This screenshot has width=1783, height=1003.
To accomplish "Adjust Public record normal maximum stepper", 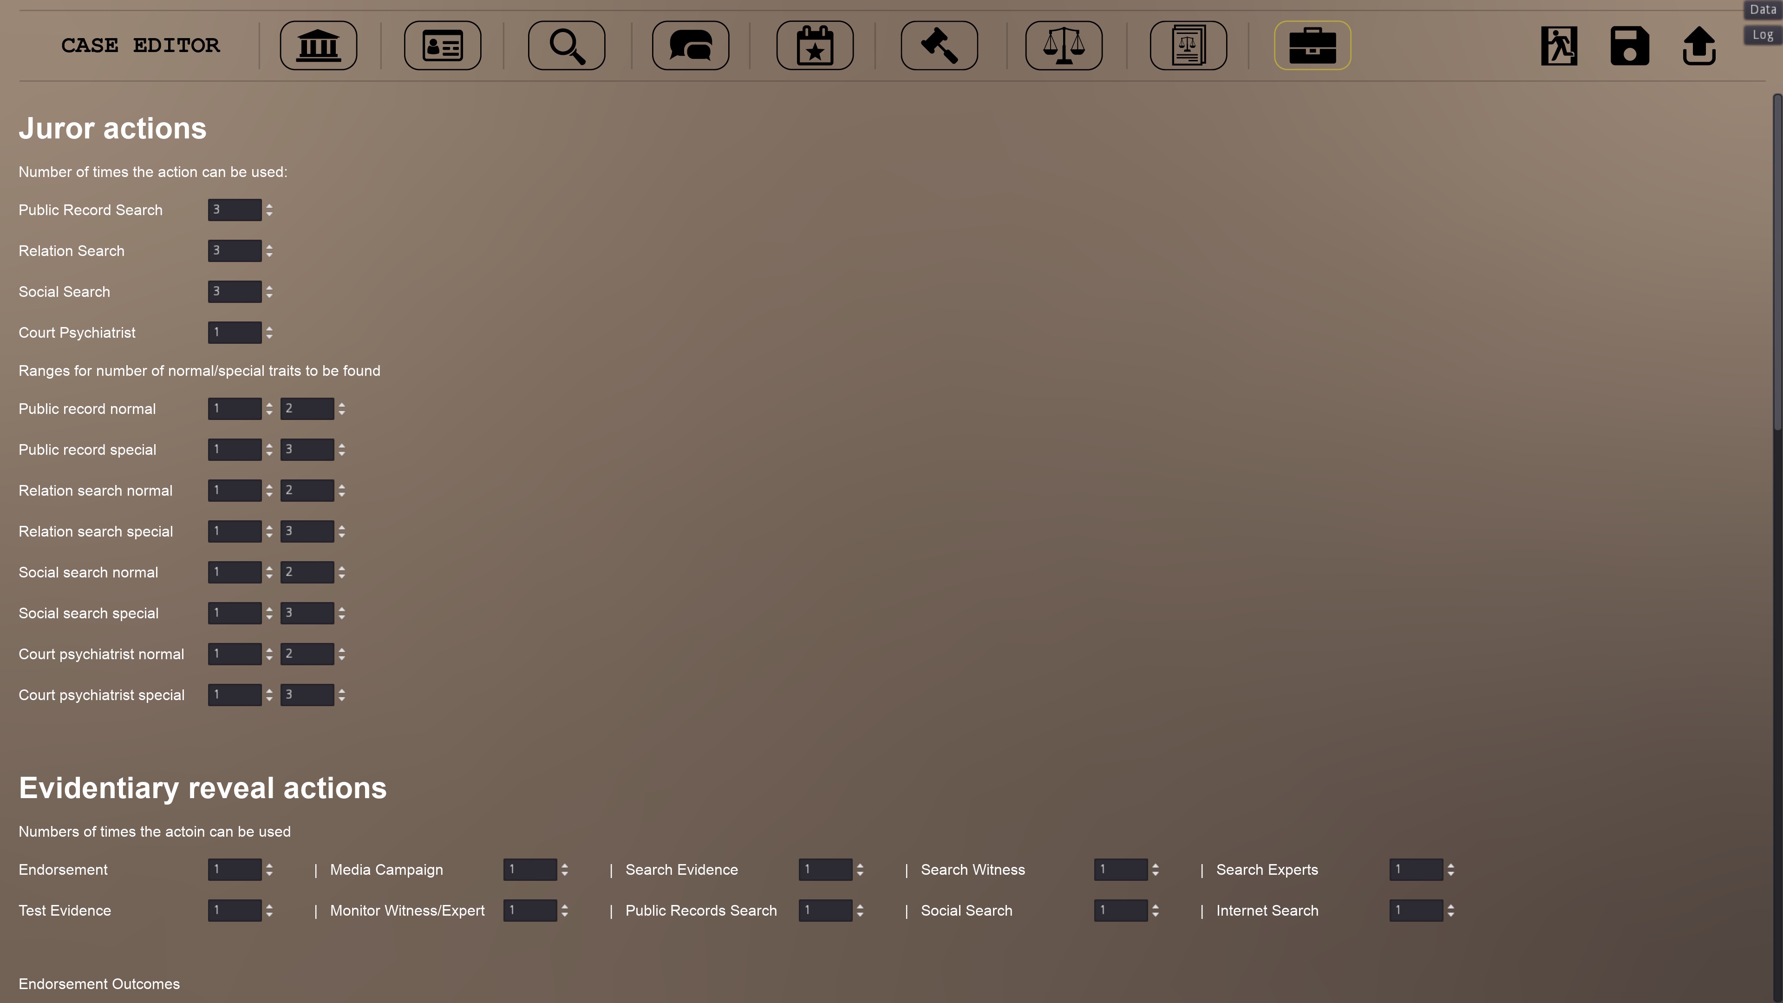I will coord(342,408).
